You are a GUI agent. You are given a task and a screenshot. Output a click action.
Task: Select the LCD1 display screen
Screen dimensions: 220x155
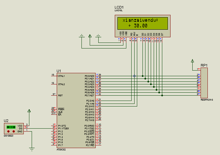point(142,23)
